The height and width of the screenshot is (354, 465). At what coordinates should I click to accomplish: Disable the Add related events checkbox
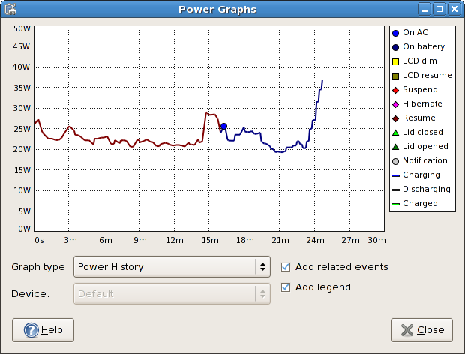click(286, 267)
